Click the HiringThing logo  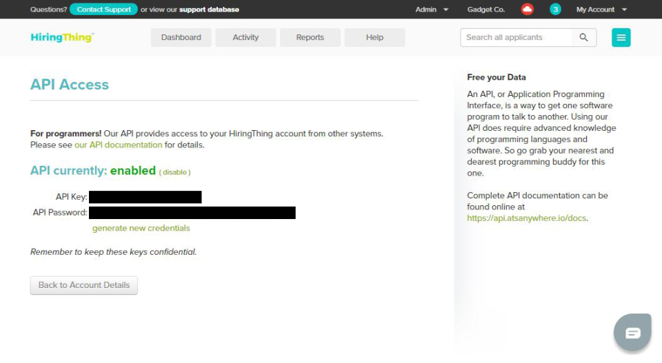coord(62,37)
